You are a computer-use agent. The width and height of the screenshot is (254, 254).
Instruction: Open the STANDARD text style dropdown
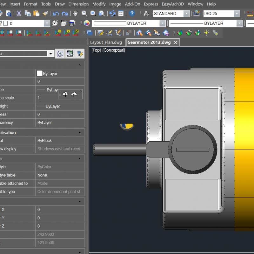187,14
